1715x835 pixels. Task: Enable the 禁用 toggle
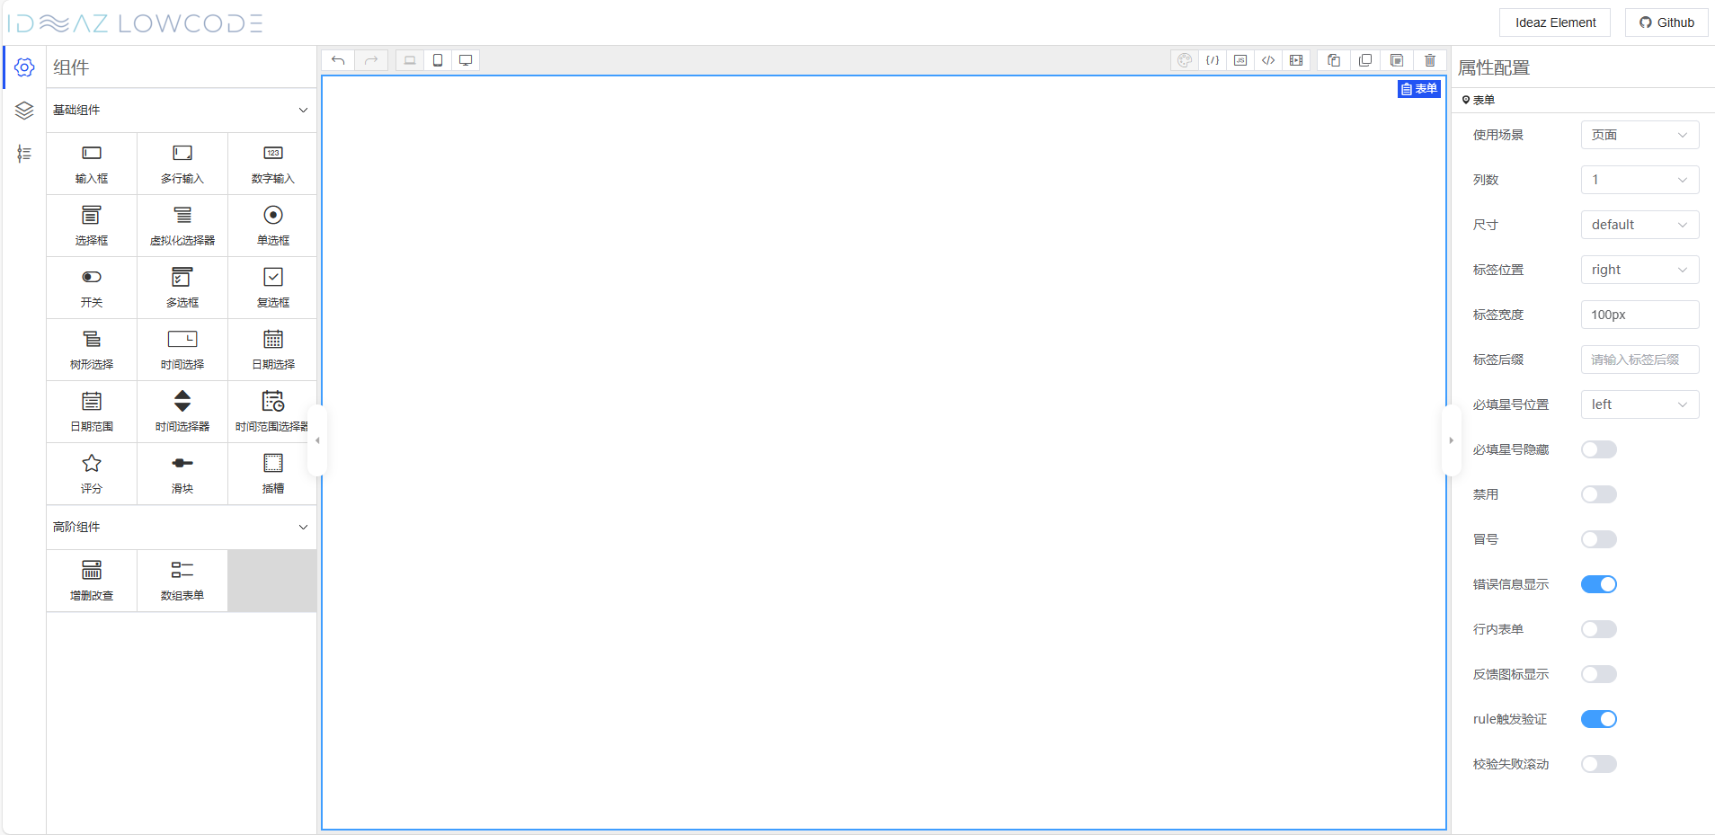click(1598, 494)
